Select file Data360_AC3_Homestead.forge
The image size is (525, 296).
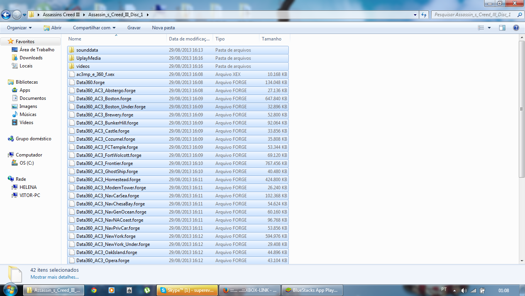[178, 180]
